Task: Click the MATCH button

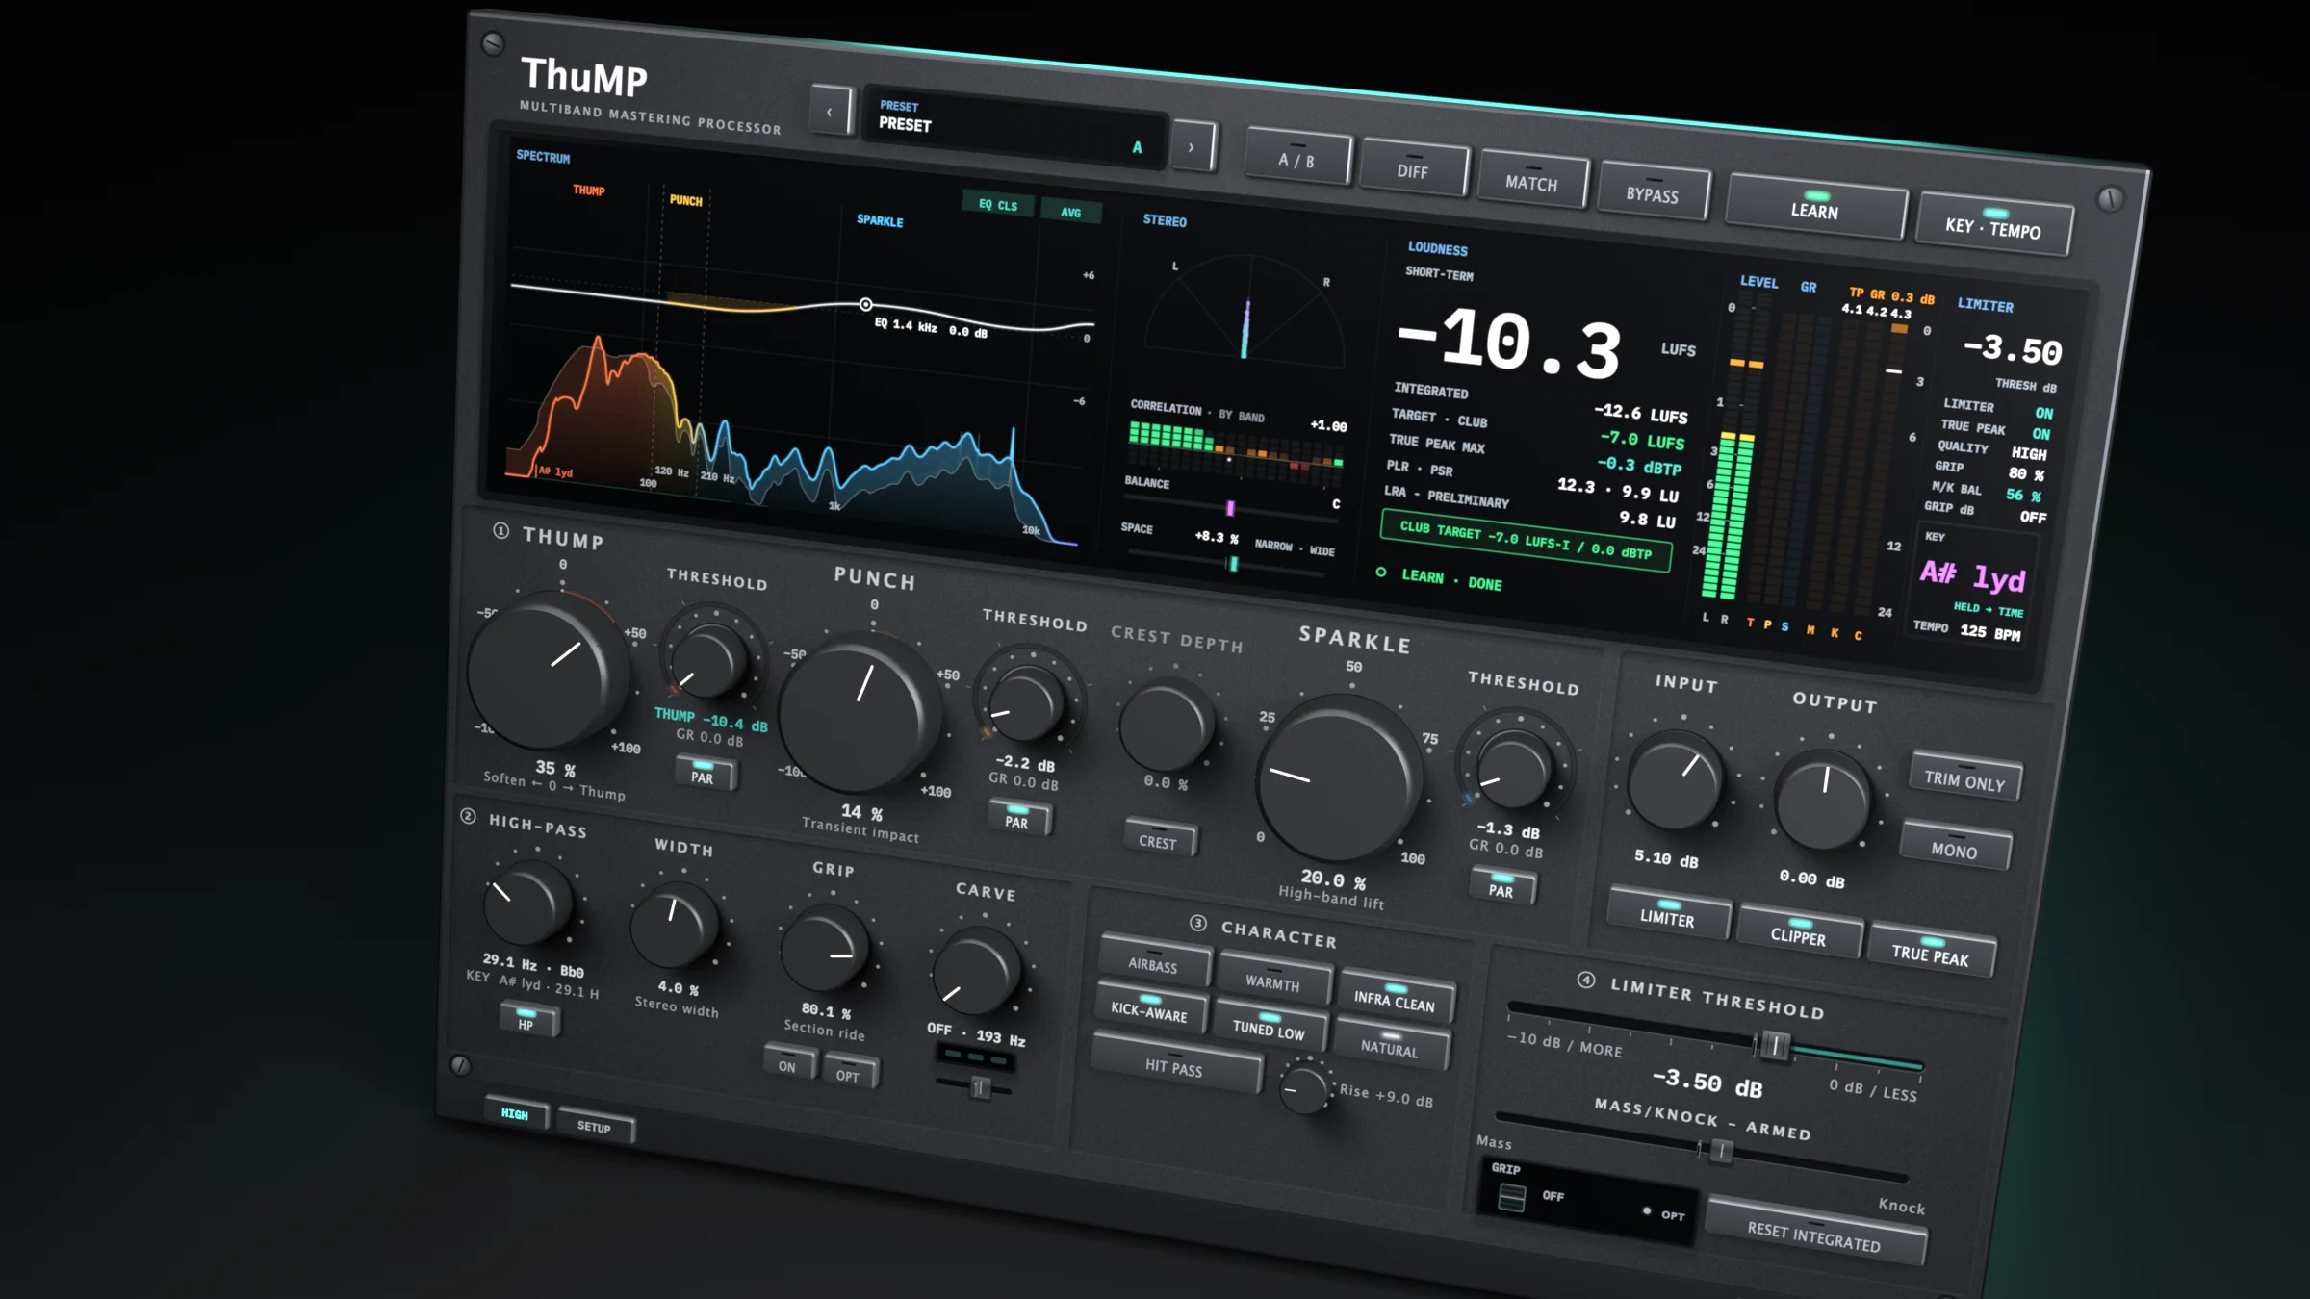Action: (x=1532, y=181)
